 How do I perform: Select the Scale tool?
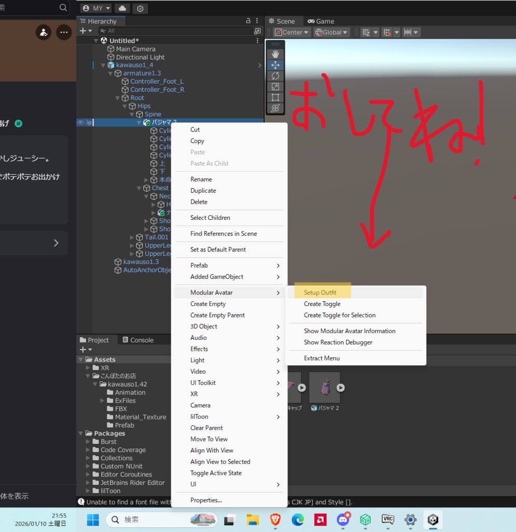click(275, 87)
